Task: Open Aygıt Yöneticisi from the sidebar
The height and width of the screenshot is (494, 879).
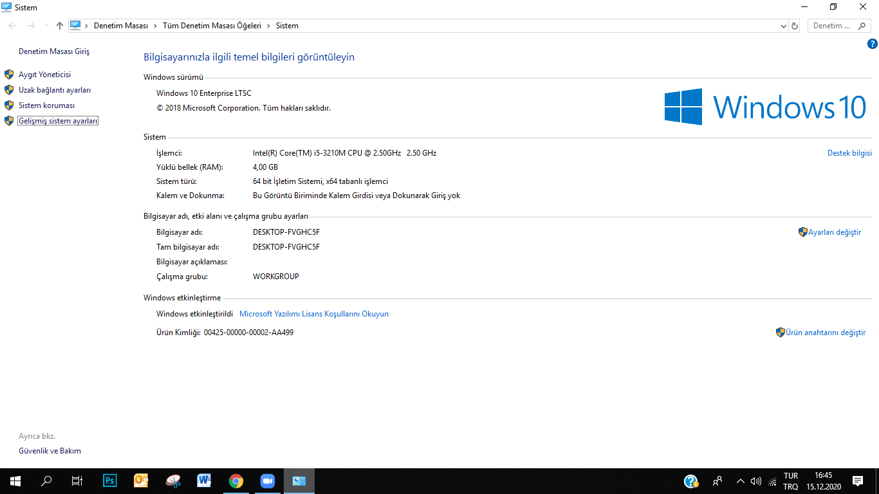Action: [44, 75]
